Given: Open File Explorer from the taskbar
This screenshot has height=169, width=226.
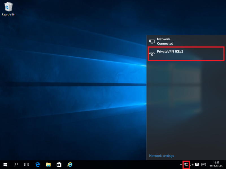Looking at the screenshot, I should click(x=48, y=164).
